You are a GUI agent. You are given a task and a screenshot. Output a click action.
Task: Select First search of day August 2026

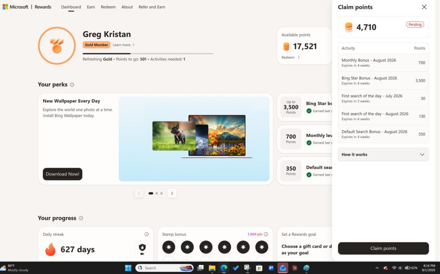tap(383, 116)
